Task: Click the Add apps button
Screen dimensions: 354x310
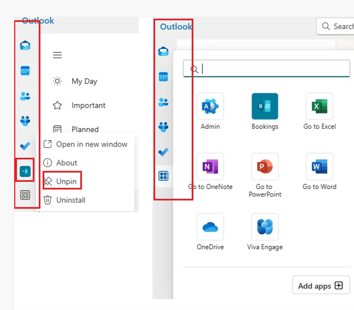Action: click(321, 285)
